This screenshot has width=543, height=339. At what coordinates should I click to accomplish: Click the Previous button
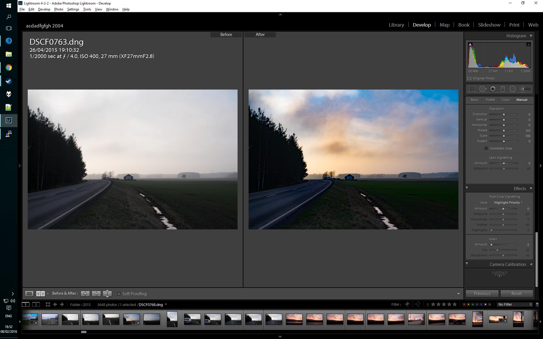pyautogui.click(x=482, y=294)
